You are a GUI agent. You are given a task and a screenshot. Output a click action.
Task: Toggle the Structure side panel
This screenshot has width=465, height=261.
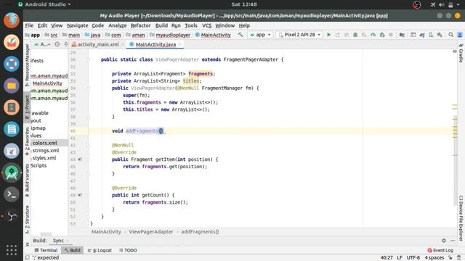pyautogui.click(x=27, y=220)
